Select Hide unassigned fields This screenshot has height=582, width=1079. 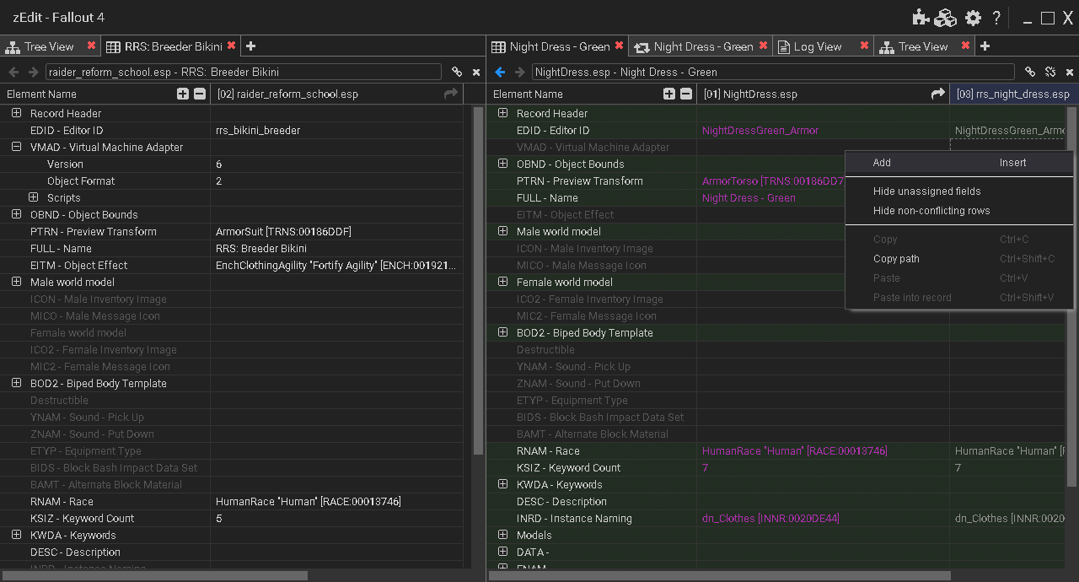pos(959,191)
